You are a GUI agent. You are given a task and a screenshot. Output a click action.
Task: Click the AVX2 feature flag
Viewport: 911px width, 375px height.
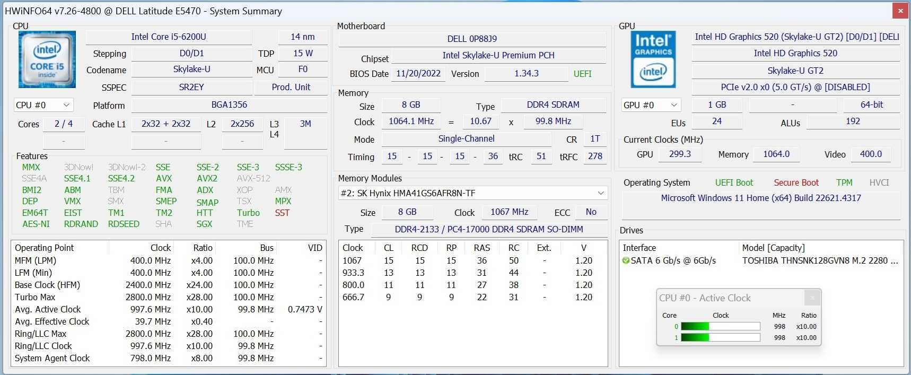207,179
